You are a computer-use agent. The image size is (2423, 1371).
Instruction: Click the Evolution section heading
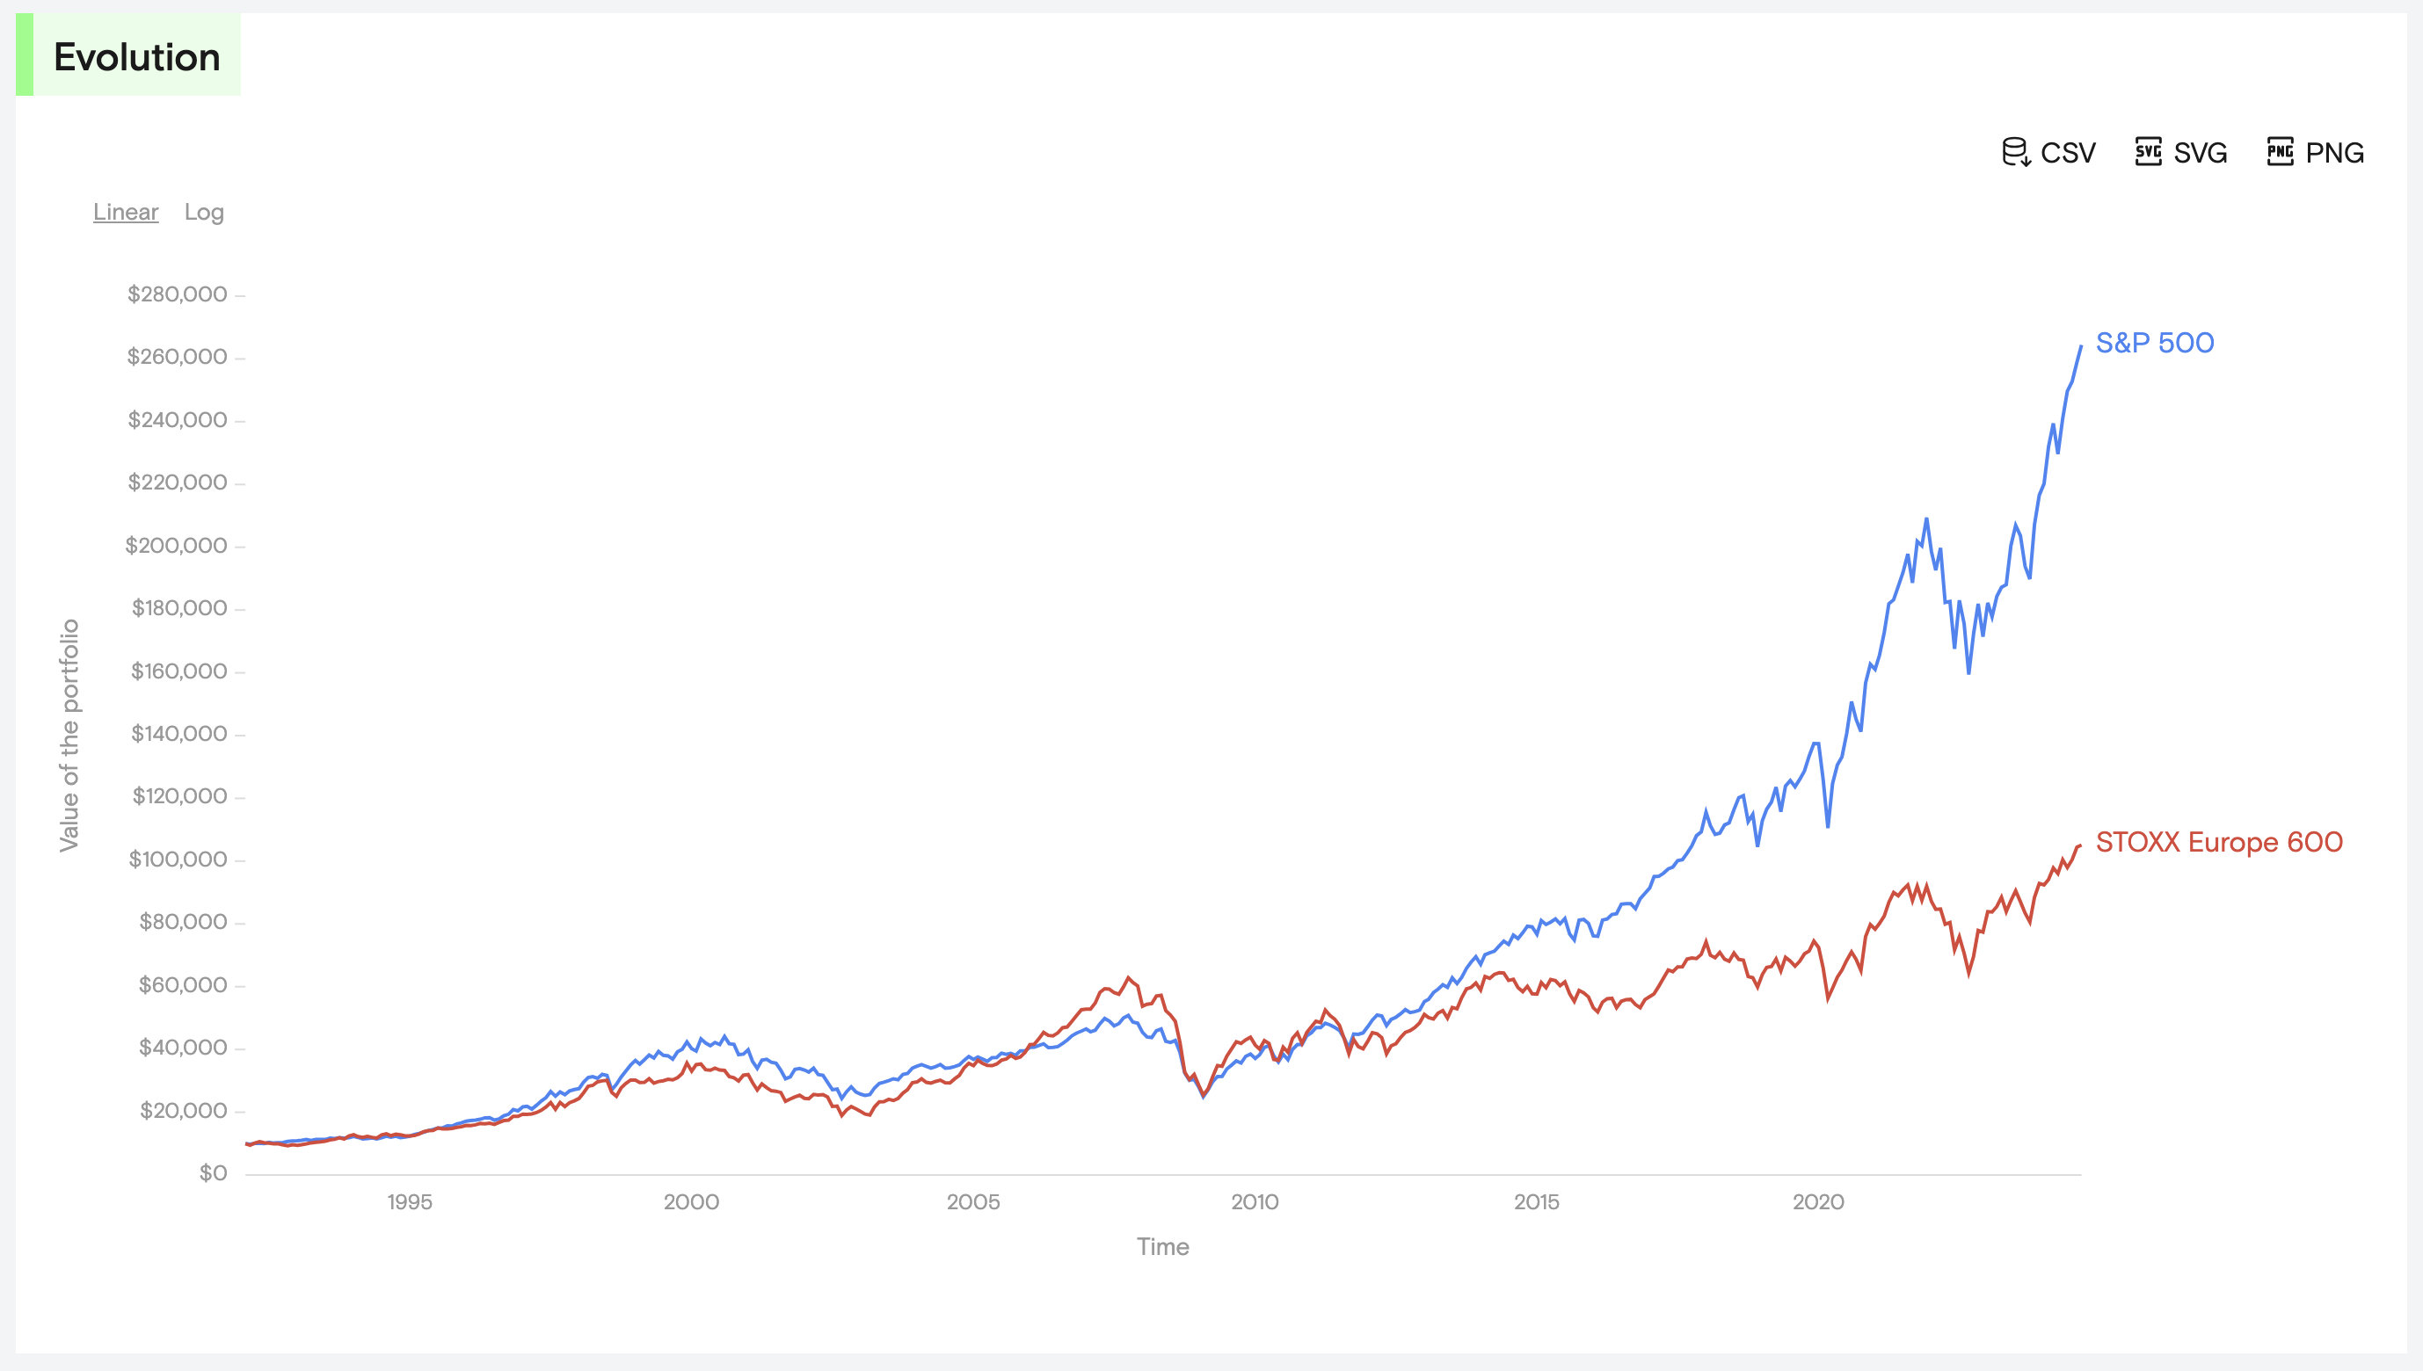(x=136, y=56)
